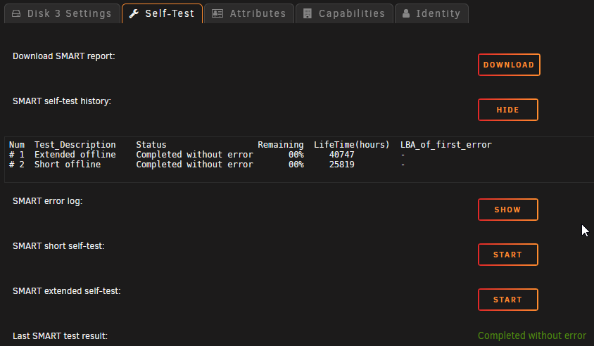Click the wrench icon on Self-Test tab
The image size is (594, 346).
(134, 13)
